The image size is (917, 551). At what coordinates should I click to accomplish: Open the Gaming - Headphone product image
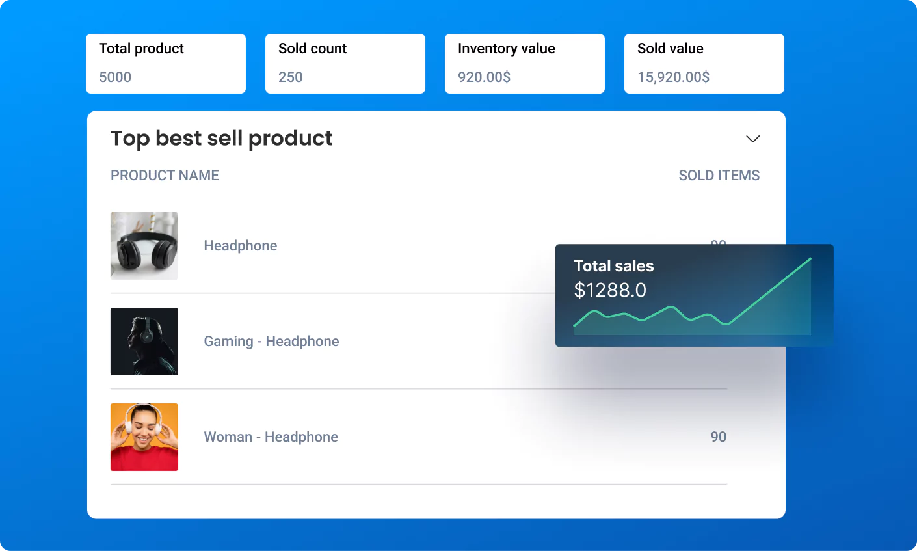144,342
